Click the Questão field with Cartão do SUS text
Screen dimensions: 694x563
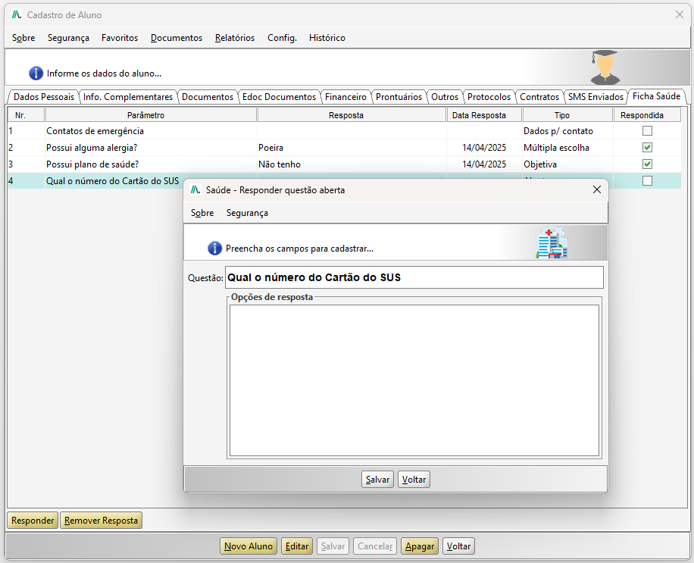[414, 277]
